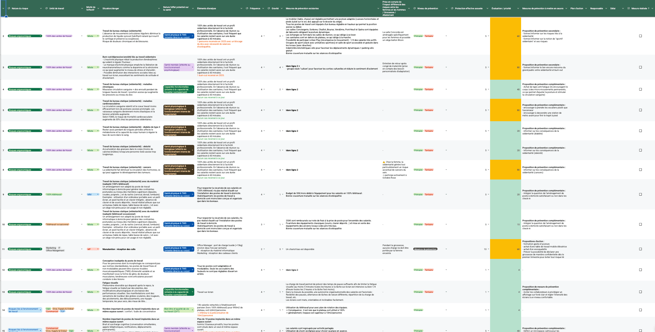655x332 pixels.
Task: Click the Absence de prévention chip in row 11
Action: pos(425,249)
